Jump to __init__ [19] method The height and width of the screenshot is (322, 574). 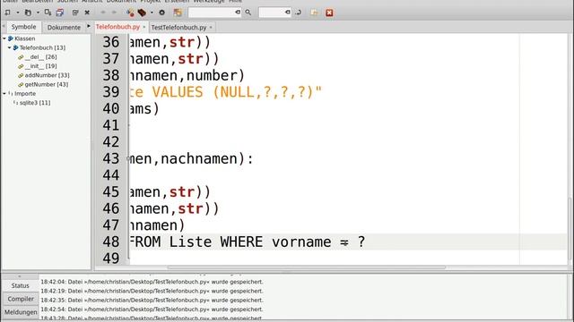(40, 65)
